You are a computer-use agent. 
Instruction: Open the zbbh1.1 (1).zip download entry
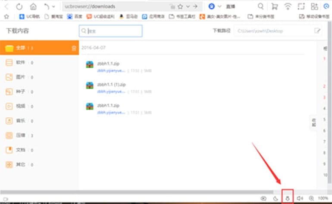(111, 85)
